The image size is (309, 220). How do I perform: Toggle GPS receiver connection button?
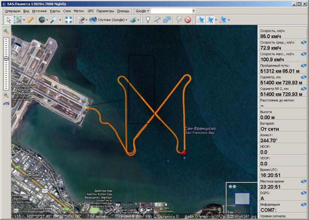coord(201,20)
